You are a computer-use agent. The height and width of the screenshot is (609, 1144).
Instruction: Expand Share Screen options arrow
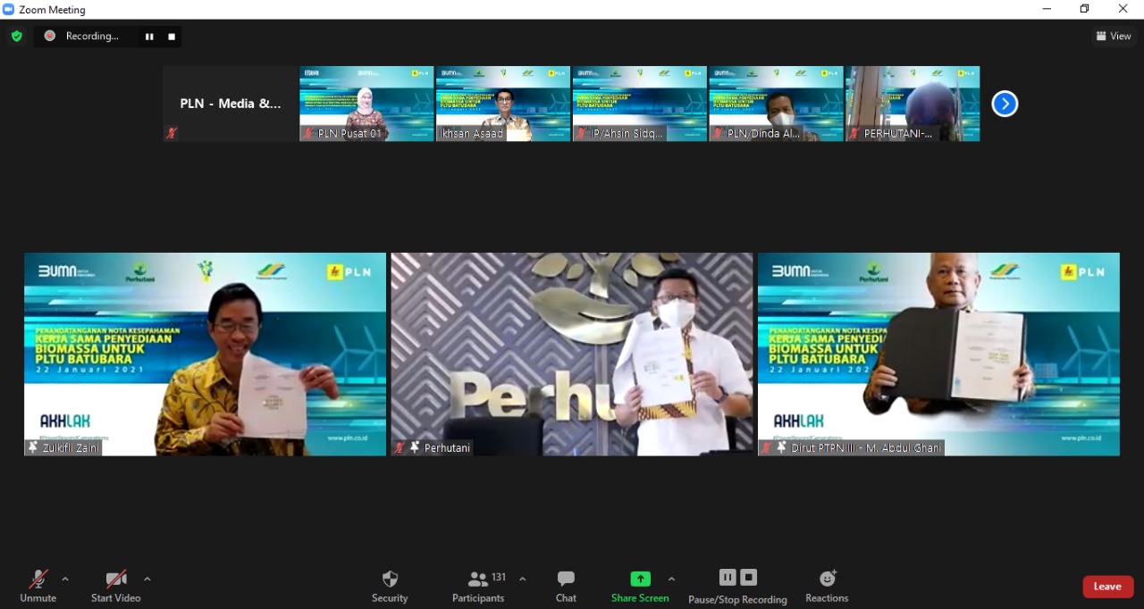pos(671,579)
